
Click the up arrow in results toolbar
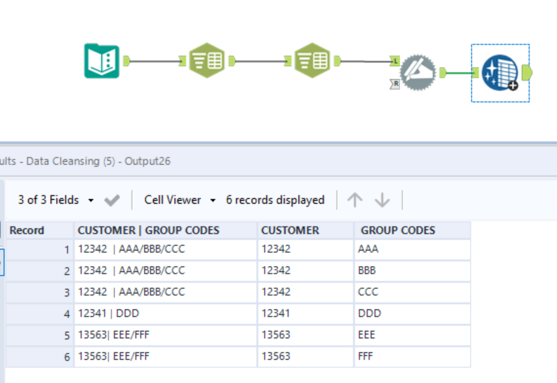[x=355, y=200]
